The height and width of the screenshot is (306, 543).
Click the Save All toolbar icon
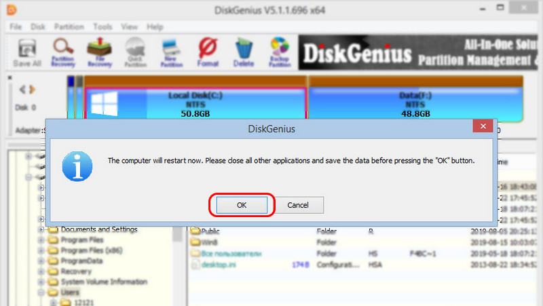pyautogui.click(x=27, y=53)
